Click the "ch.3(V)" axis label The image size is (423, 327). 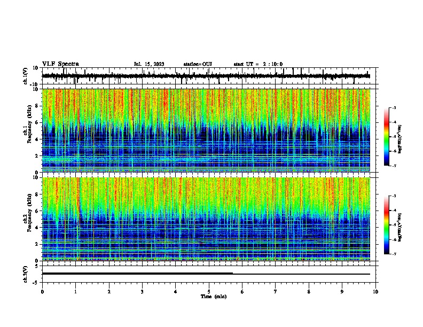coord(26,274)
